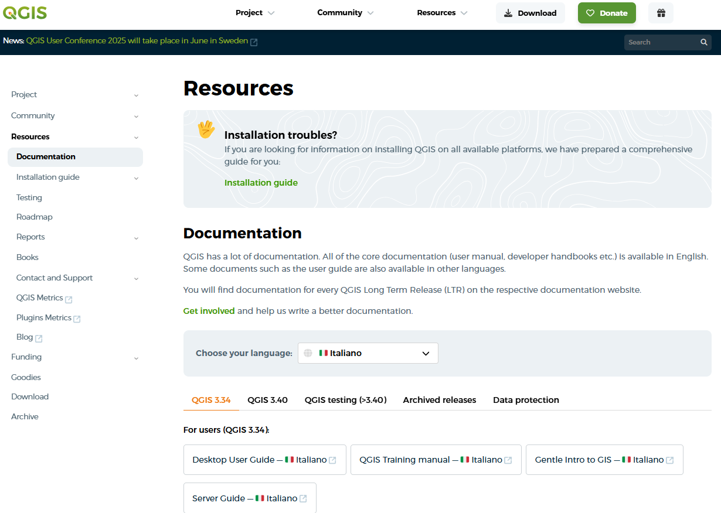Click the gift box icon button
This screenshot has width=721, height=513.
[x=661, y=13]
